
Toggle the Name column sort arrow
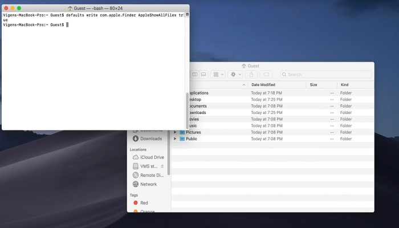tap(244, 85)
